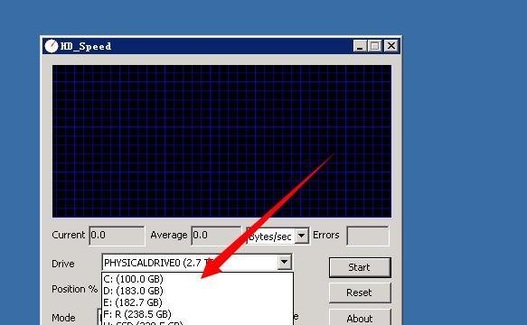527x325 pixels.
Task: Click the Current speed value field
Action: click(x=117, y=236)
